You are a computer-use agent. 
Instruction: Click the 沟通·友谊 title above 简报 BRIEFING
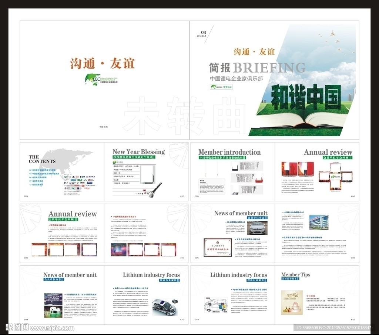(x=254, y=52)
